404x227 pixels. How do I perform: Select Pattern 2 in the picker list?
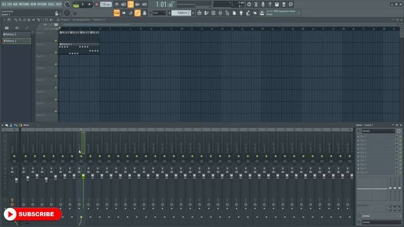tap(16, 41)
